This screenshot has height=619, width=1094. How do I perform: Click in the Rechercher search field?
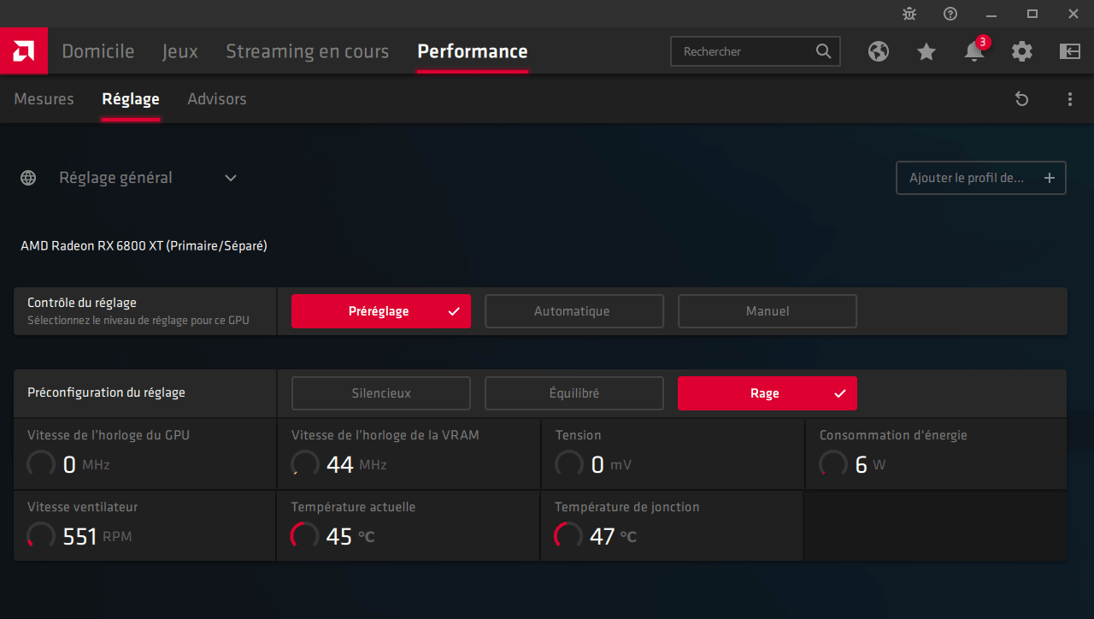pyautogui.click(x=744, y=51)
